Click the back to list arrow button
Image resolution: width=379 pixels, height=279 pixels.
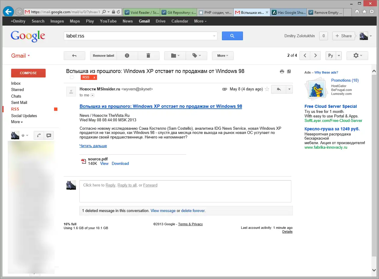pyautogui.click(x=74, y=56)
